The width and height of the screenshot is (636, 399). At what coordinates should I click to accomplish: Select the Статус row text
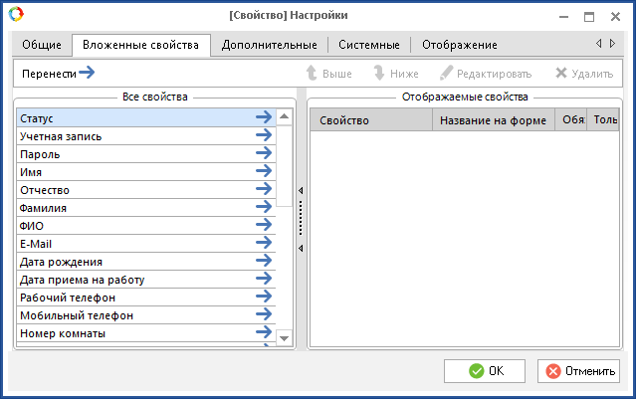37,118
